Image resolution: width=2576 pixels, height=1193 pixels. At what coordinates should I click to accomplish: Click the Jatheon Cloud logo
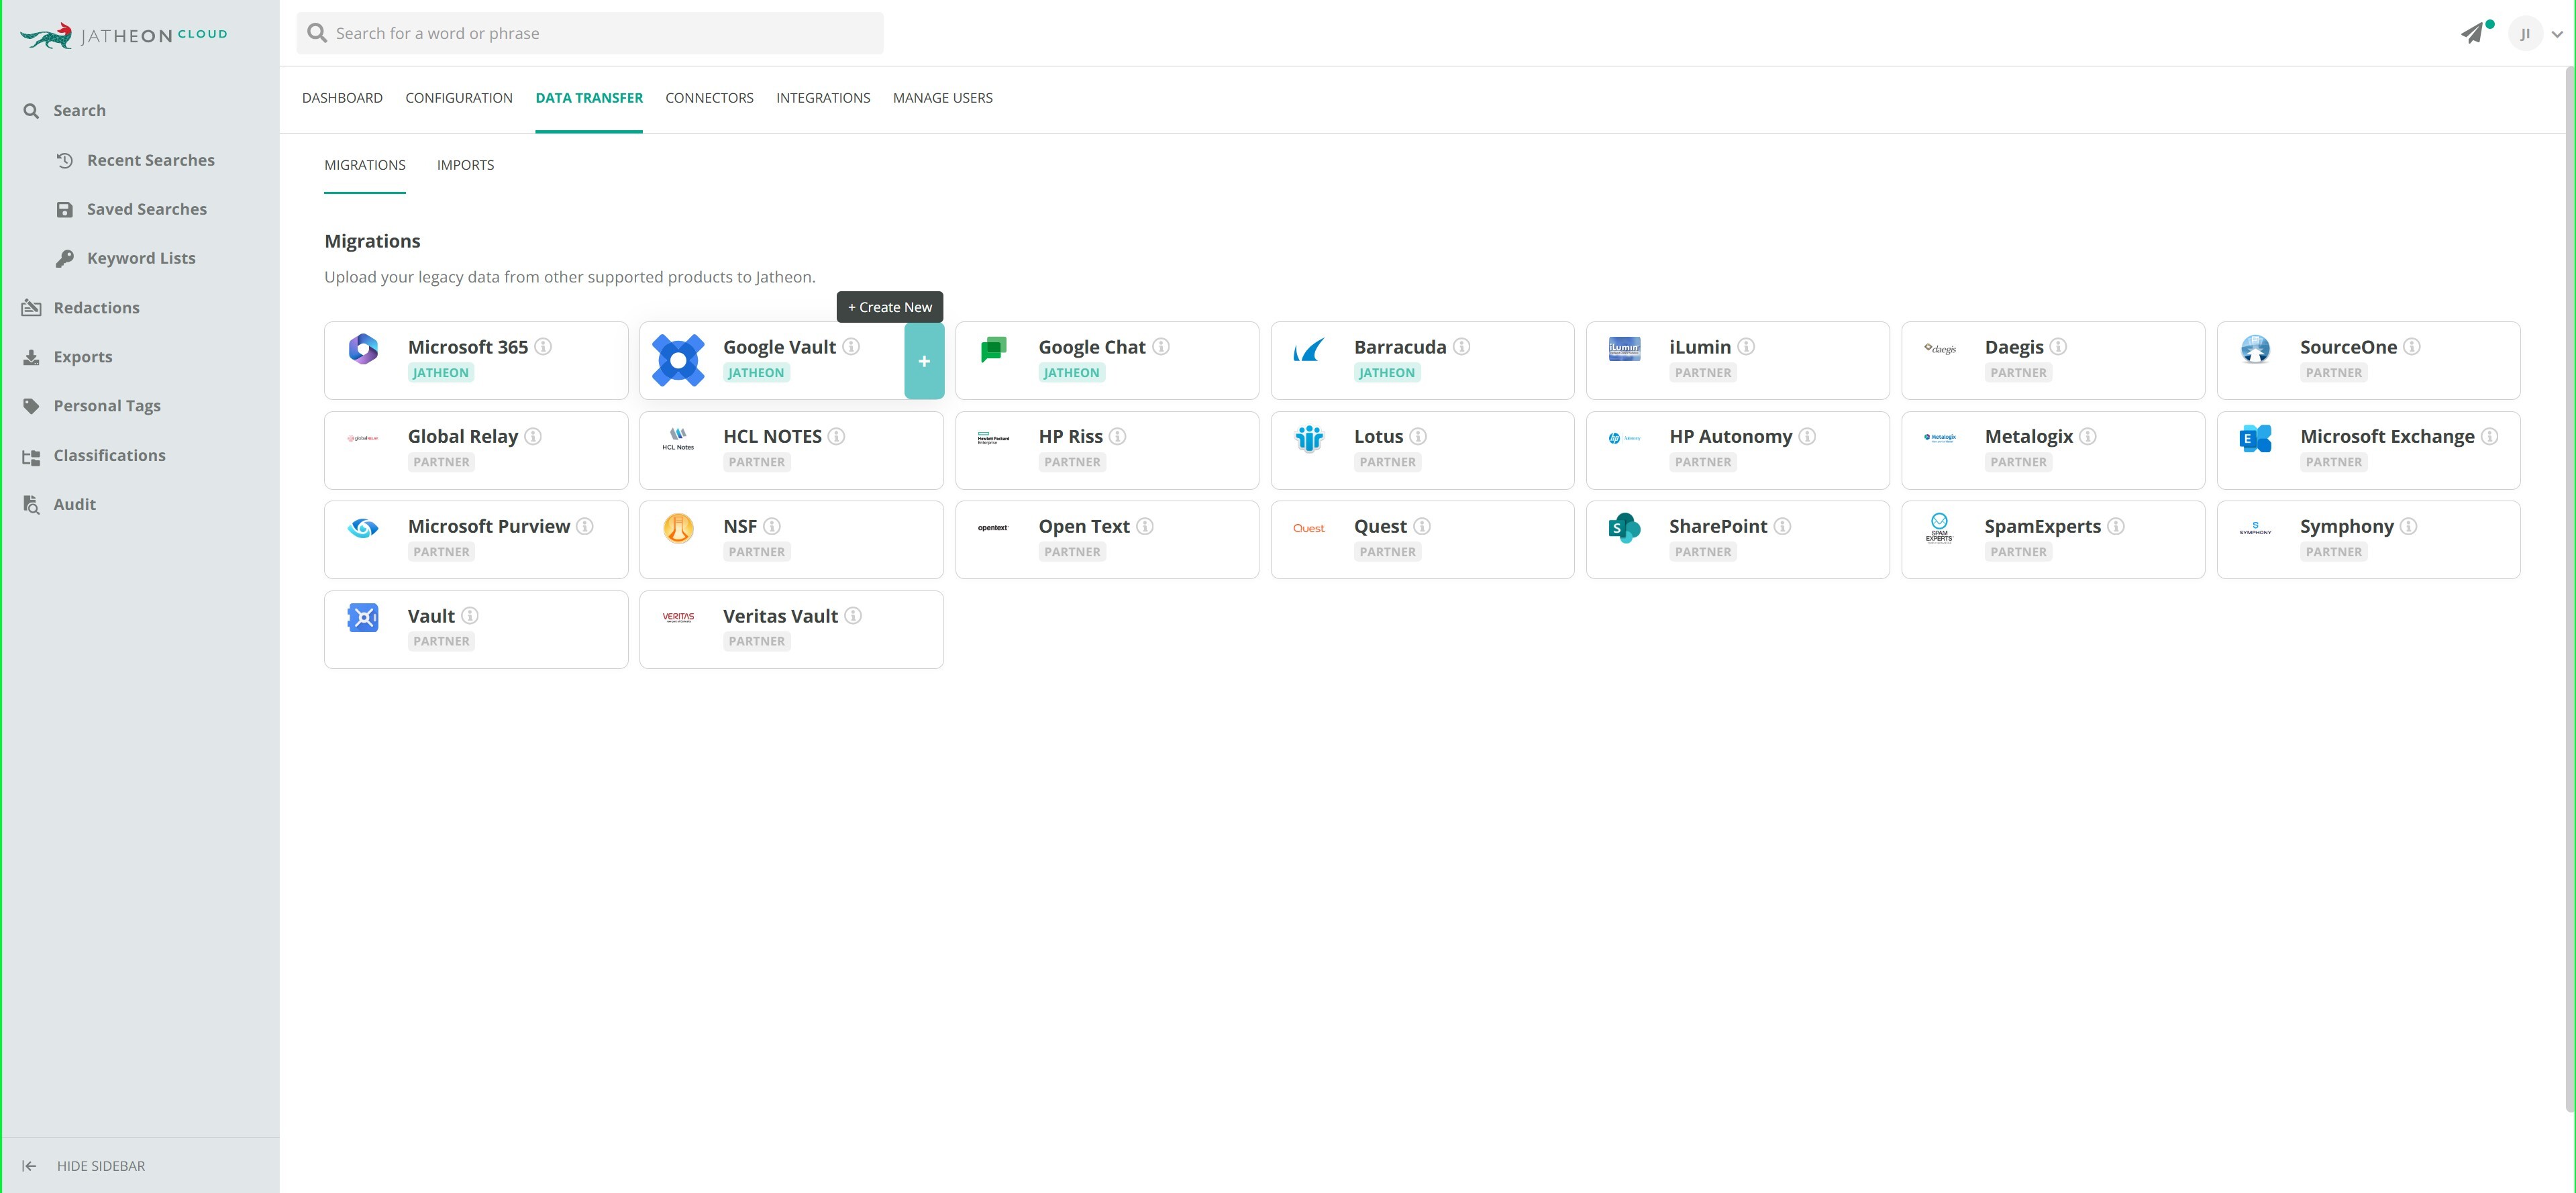click(124, 35)
